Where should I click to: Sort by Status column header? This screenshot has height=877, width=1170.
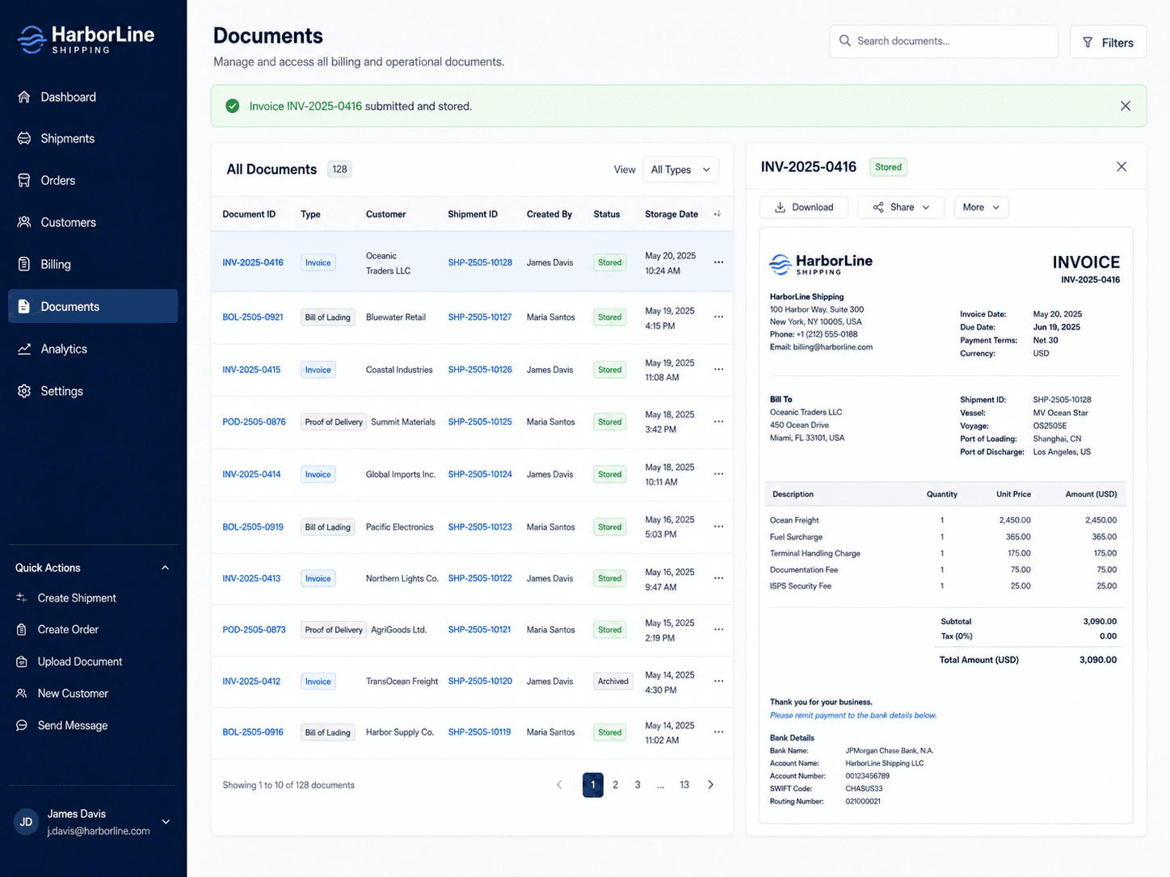click(x=607, y=215)
